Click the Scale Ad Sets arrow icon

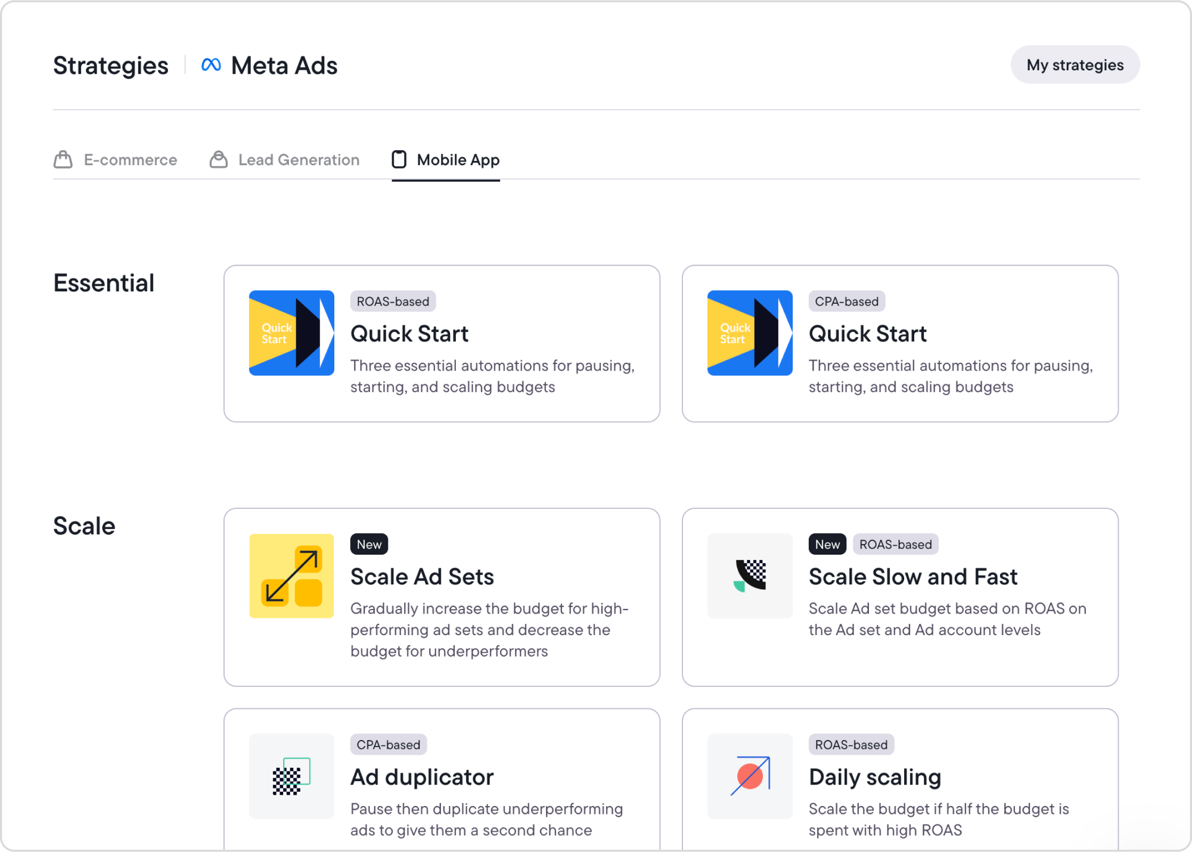(291, 576)
